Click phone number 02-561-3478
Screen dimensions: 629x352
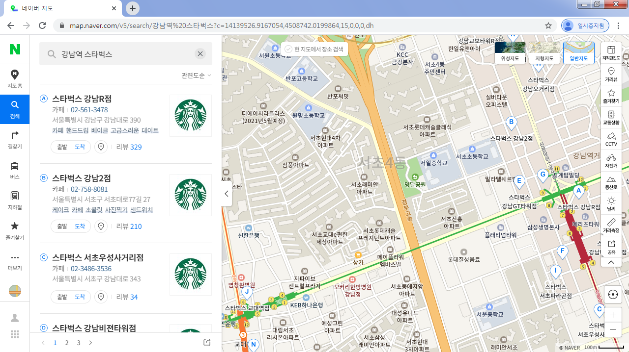pyautogui.click(x=89, y=110)
